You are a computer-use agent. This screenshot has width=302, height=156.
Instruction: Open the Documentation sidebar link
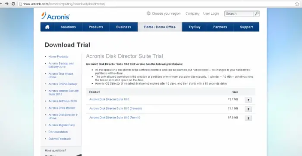click(x=58, y=132)
